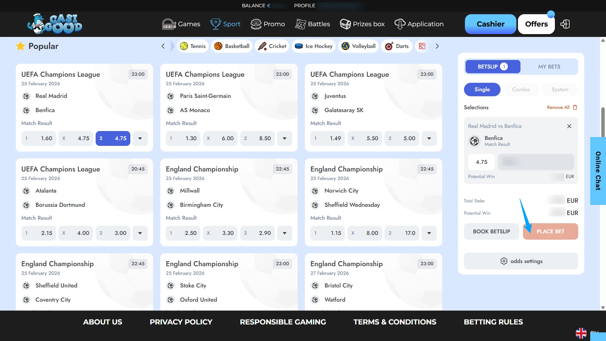
Task: Click the logout icon in top right
Action: (565, 24)
